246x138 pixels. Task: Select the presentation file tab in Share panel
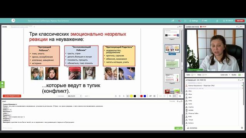coord(21,27)
